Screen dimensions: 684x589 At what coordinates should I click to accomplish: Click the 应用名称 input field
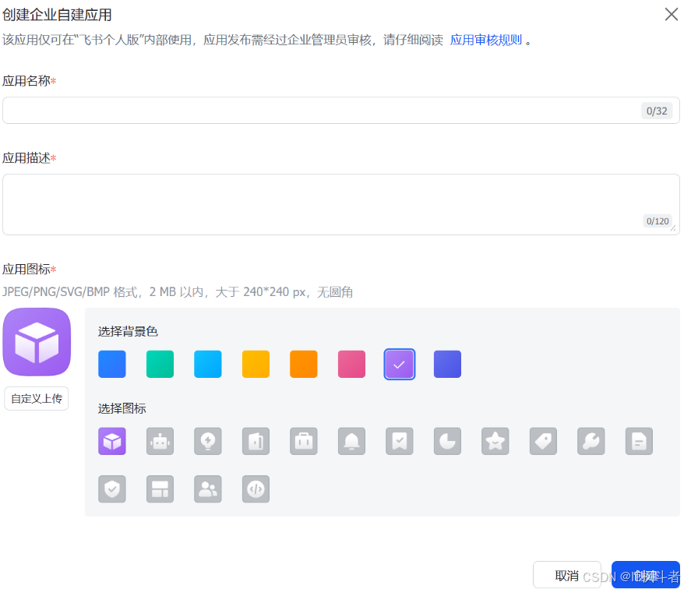click(x=339, y=110)
